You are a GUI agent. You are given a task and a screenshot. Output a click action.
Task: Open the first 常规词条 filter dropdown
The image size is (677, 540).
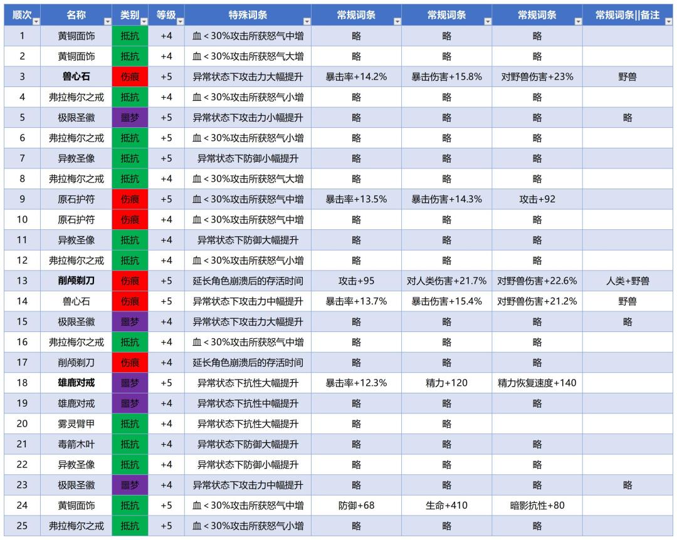coord(397,21)
